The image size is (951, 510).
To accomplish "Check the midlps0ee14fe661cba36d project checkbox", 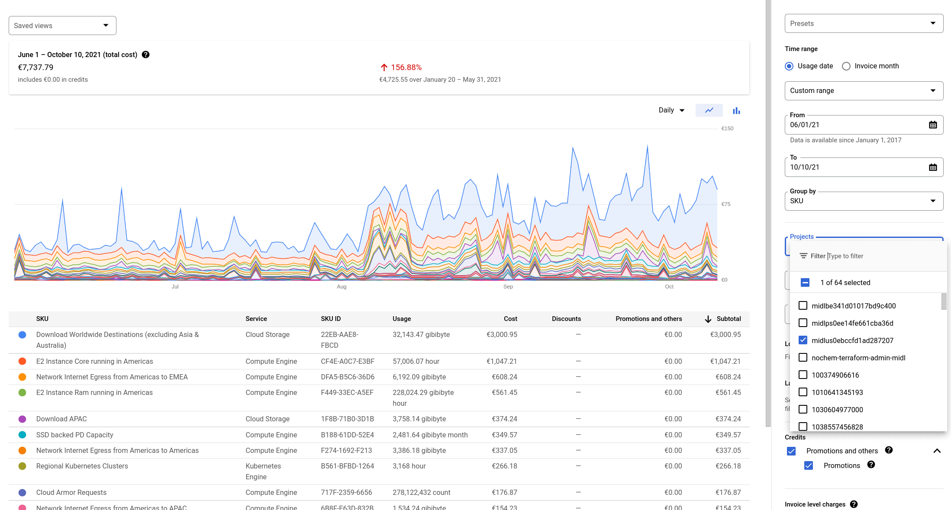I will tap(803, 323).
